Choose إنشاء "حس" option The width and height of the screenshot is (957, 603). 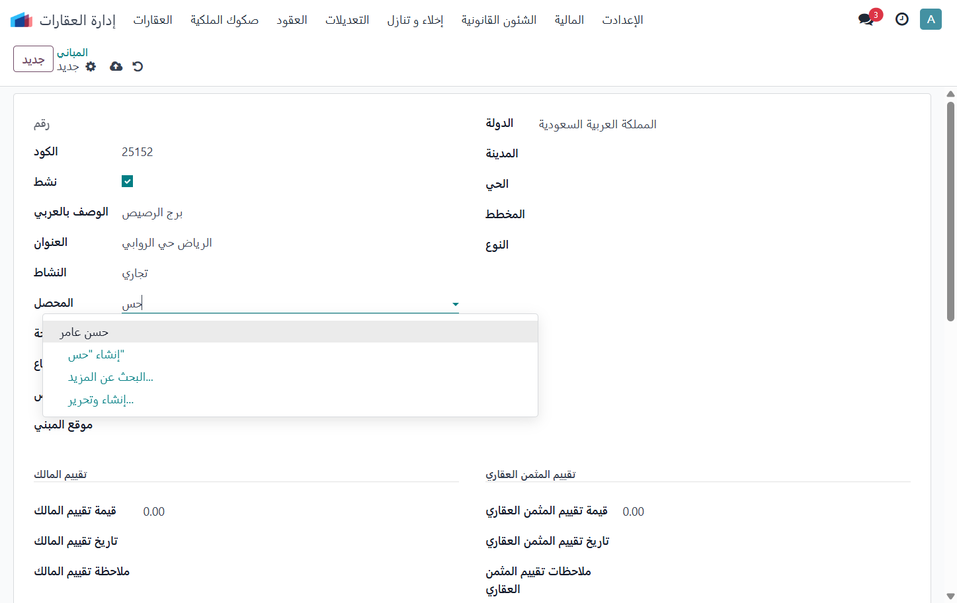pos(96,355)
